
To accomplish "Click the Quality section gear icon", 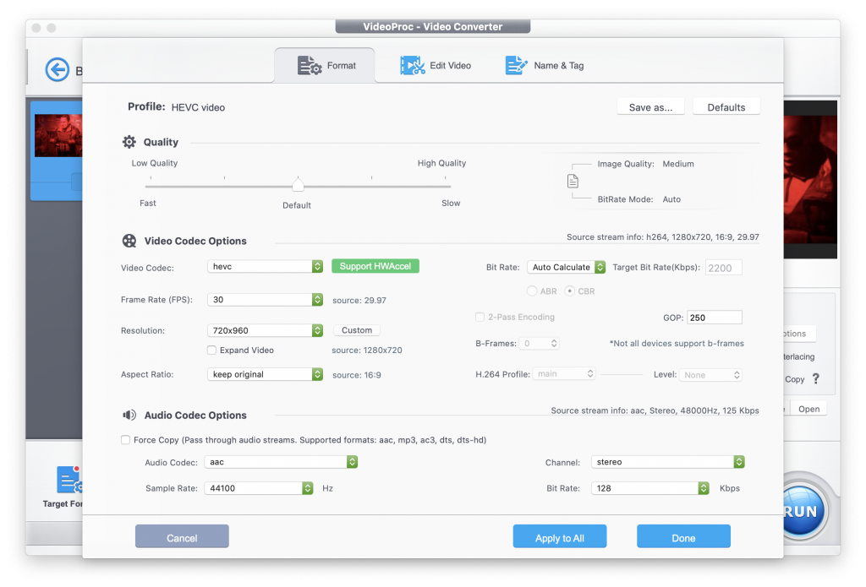I will [129, 142].
